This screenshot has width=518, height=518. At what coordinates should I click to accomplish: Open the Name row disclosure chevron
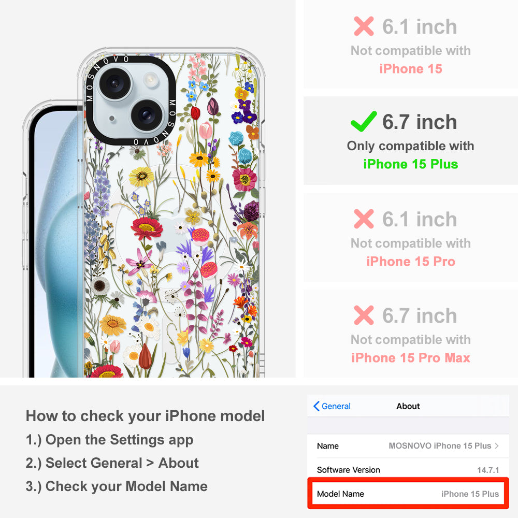click(x=497, y=445)
